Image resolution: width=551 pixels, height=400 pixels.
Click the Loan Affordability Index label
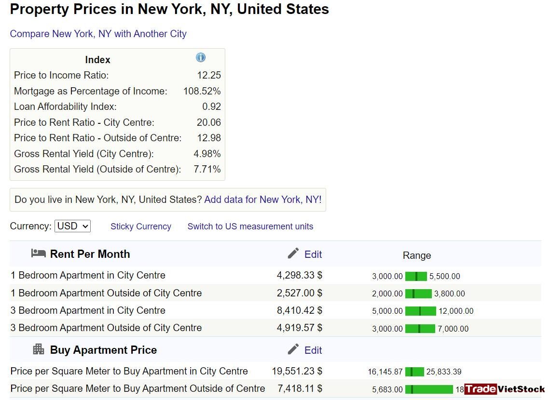coord(65,107)
